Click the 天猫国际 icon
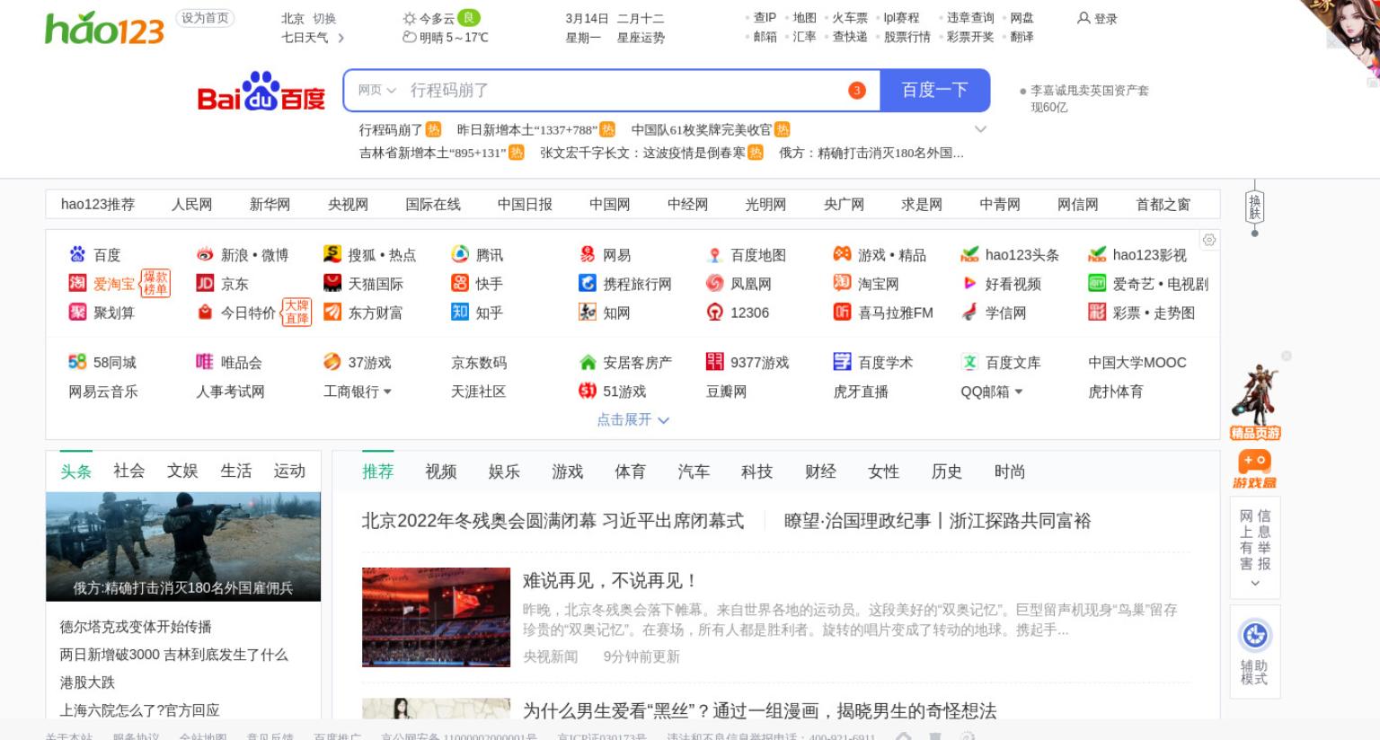 [332, 283]
